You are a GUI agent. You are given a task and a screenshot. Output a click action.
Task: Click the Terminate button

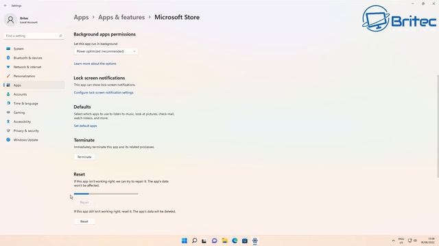[x=84, y=157]
